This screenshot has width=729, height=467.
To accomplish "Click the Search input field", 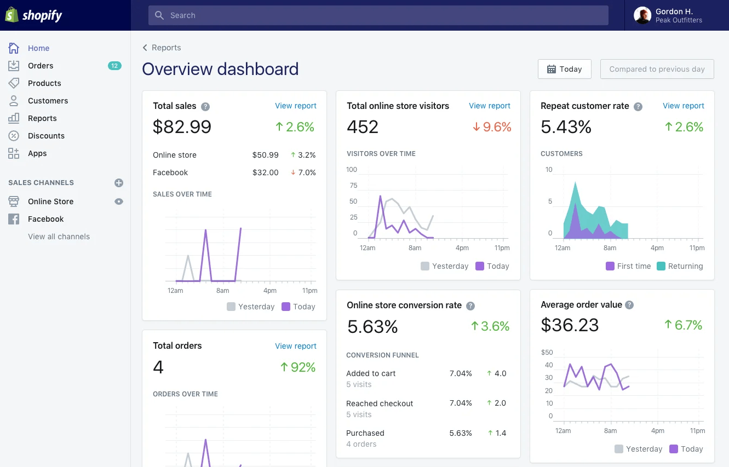I will 378,15.
